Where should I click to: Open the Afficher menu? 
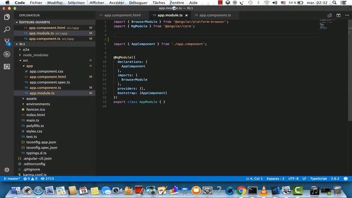pos(97,3)
